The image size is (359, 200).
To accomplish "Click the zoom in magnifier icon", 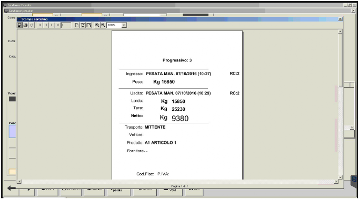I will pos(97,25).
